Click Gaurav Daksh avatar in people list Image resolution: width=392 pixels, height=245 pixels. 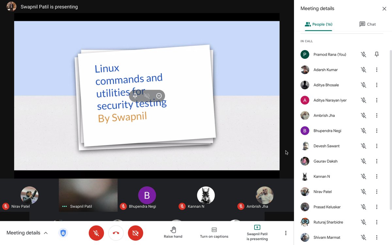coord(305,161)
